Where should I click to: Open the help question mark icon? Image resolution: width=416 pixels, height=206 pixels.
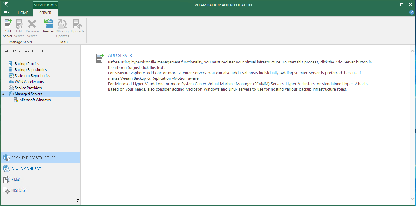pyautogui.click(x=411, y=13)
